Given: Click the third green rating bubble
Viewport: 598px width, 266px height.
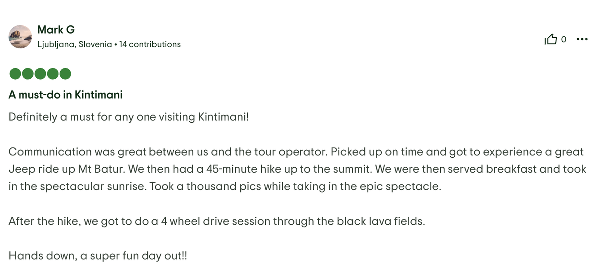Looking at the screenshot, I should click(x=40, y=74).
